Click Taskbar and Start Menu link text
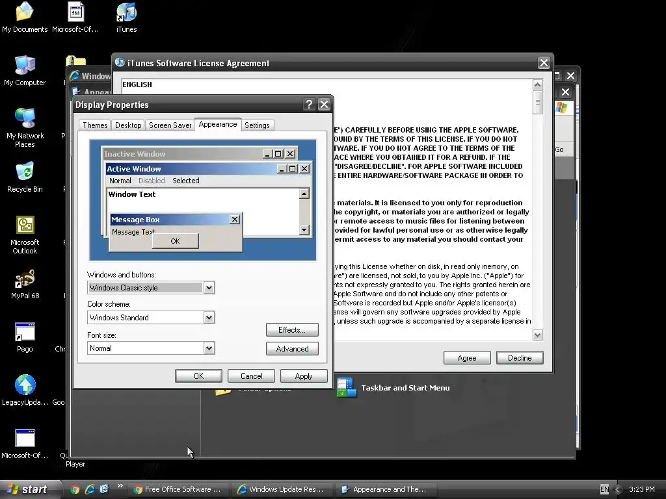 tap(405, 388)
